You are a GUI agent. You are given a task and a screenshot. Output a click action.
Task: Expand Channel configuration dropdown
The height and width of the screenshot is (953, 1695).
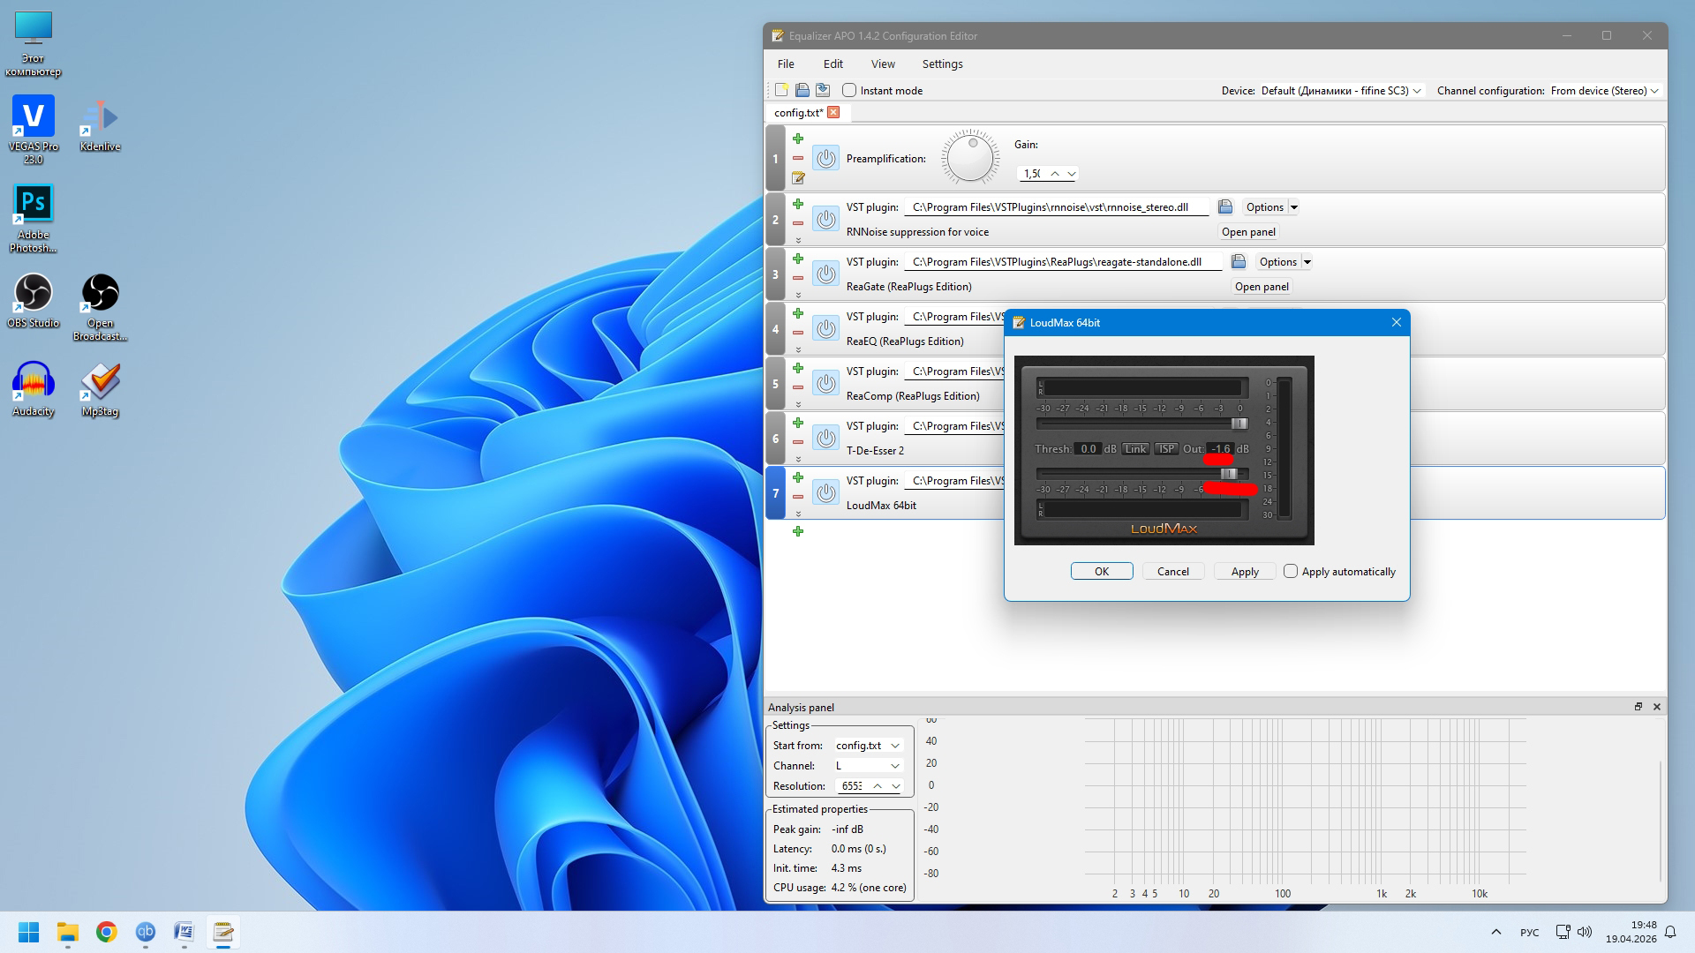click(x=1605, y=90)
